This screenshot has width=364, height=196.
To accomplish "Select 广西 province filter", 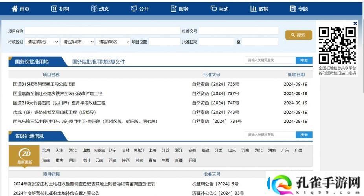I will click(298, 150).
